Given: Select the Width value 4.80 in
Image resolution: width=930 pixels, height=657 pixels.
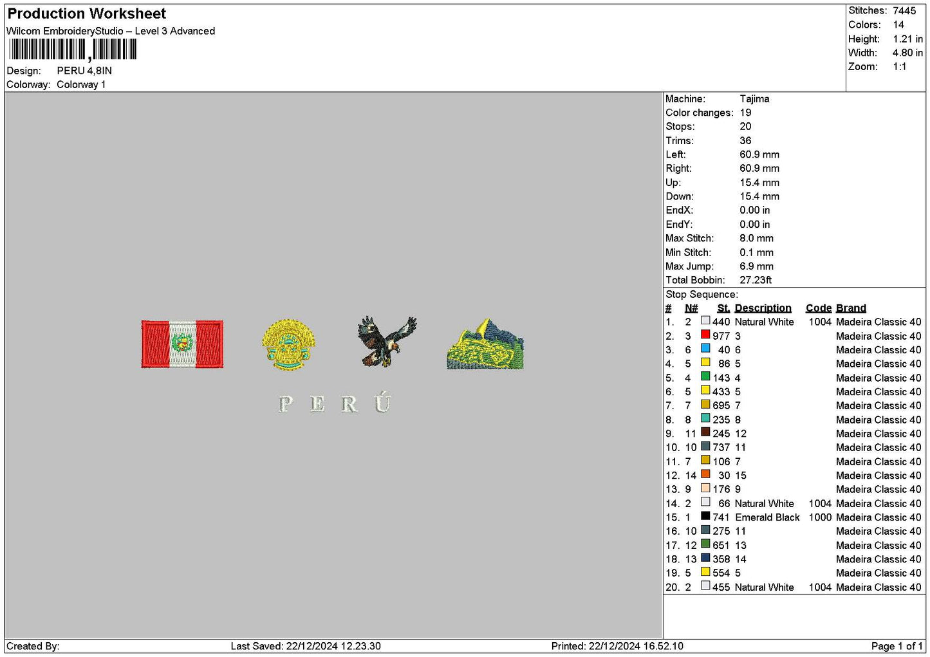Looking at the screenshot, I should coord(907,53).
